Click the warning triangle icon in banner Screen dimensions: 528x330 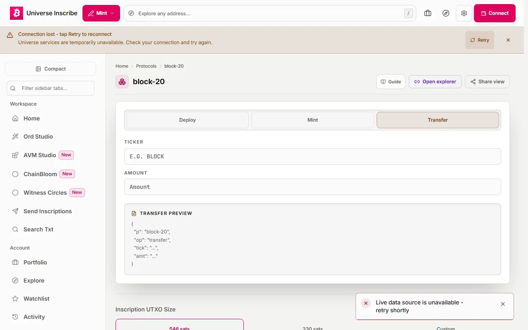[x=10, y=35]
